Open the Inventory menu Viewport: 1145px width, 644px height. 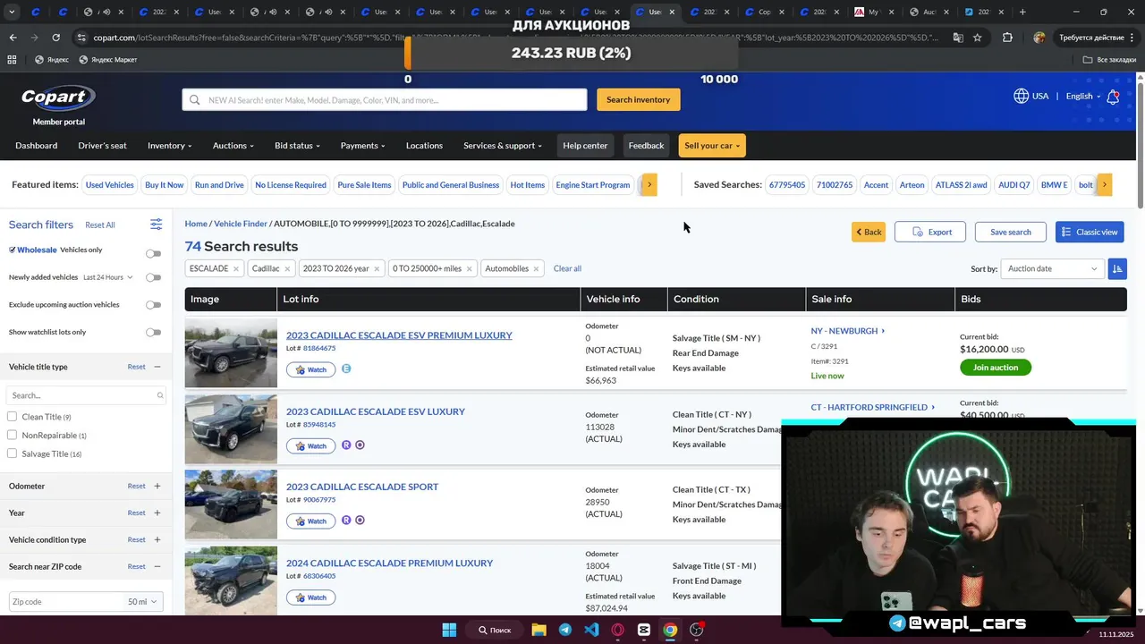170,145
